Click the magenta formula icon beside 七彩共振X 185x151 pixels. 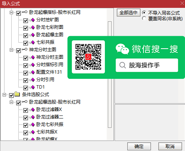point(33,132)
